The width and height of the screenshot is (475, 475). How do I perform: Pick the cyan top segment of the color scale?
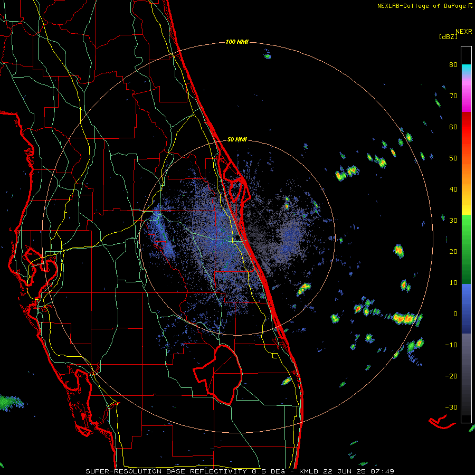click(x=466, y=69)
